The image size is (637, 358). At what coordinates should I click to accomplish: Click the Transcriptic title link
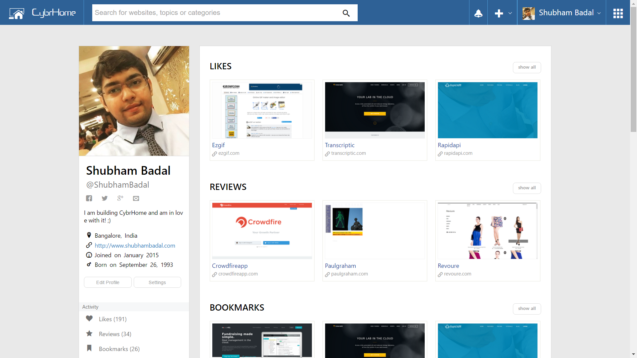point(339,145)
